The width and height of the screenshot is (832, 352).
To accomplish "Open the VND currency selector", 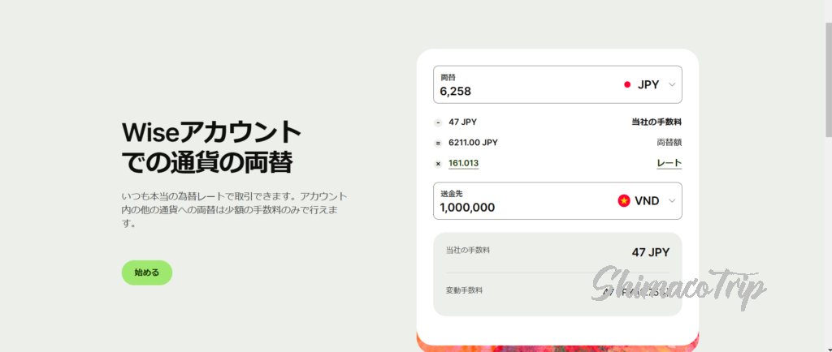I will pyautogui.click(x=647, y=201).
